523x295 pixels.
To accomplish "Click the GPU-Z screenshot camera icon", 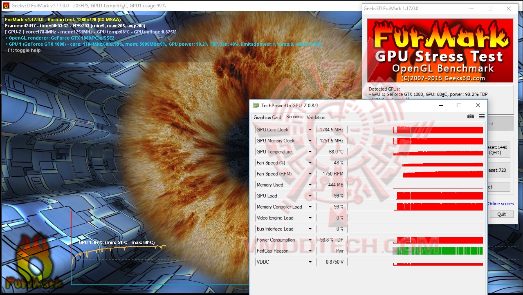I will (471, 117).
